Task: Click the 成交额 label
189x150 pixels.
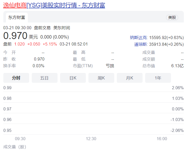Action: [x=149, y=59]
